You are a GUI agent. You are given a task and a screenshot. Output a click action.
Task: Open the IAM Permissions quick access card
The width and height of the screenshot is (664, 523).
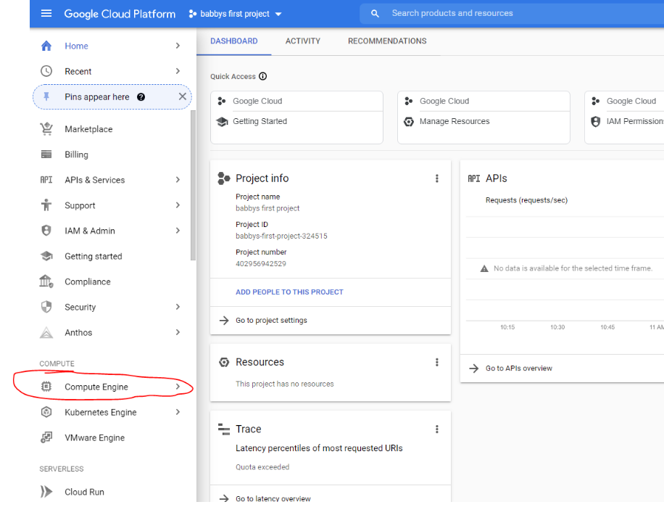(x=625, y=118)
